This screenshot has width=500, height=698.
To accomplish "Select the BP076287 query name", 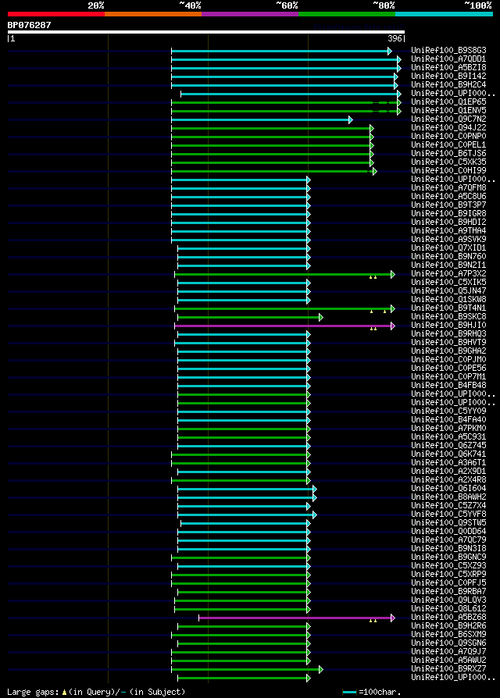I will tap(30, 25).
